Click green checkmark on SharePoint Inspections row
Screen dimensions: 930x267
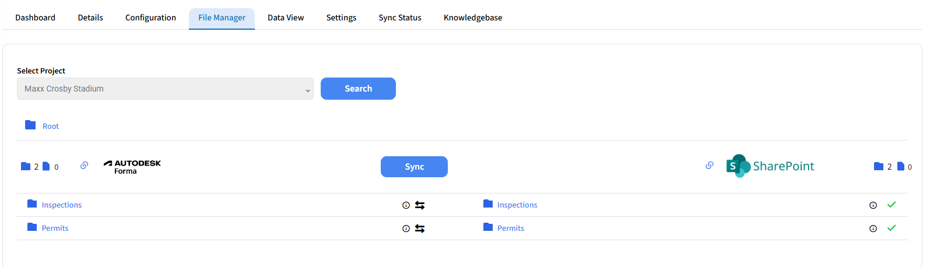pos(891,205)
